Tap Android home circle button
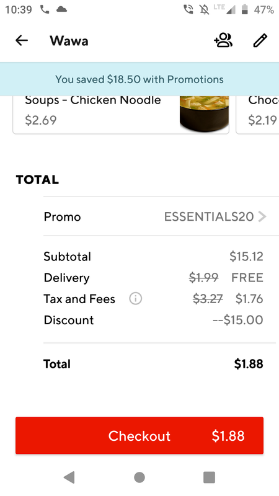Viewport: 279px width, 496px height. pyautogui.click(x=139, y=477)
